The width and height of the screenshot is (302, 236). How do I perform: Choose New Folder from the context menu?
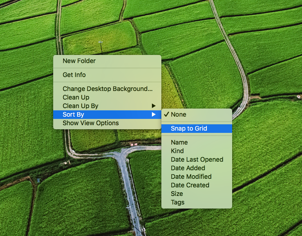107,61
